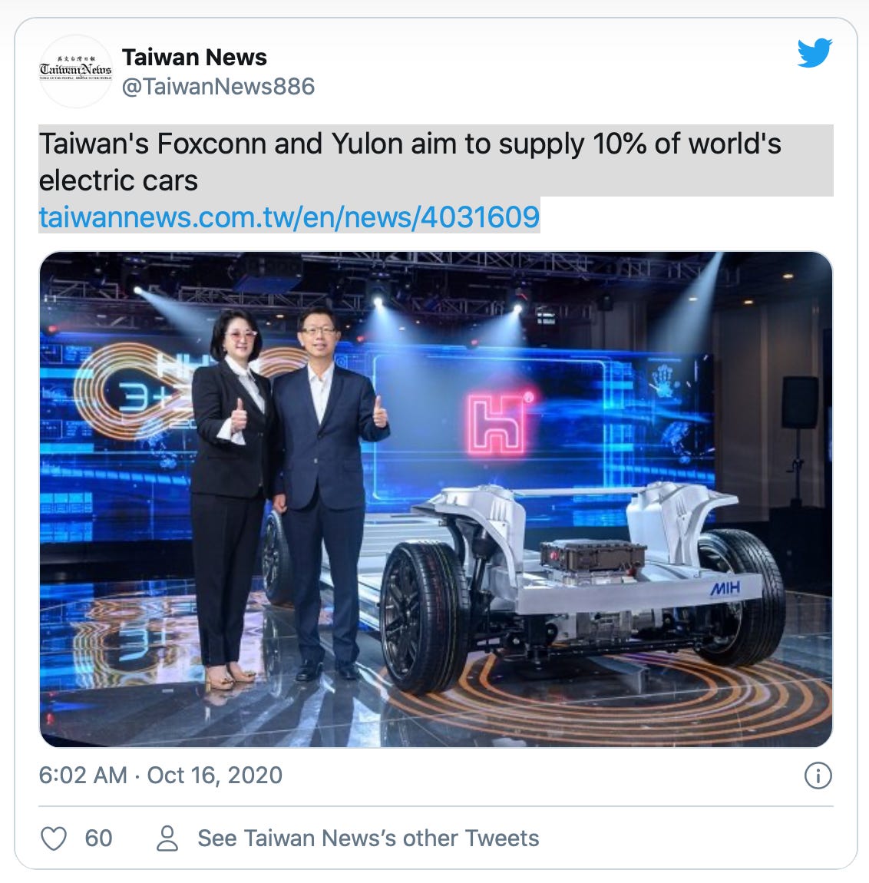
Task: Click the Twitter bird logo
Action: 814,53
